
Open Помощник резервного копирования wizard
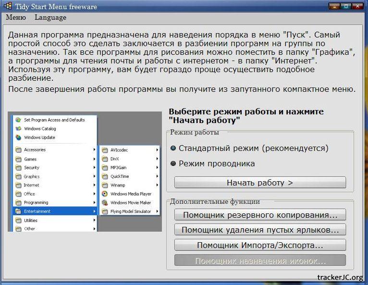pyautogui.click(x=259, y=215)
